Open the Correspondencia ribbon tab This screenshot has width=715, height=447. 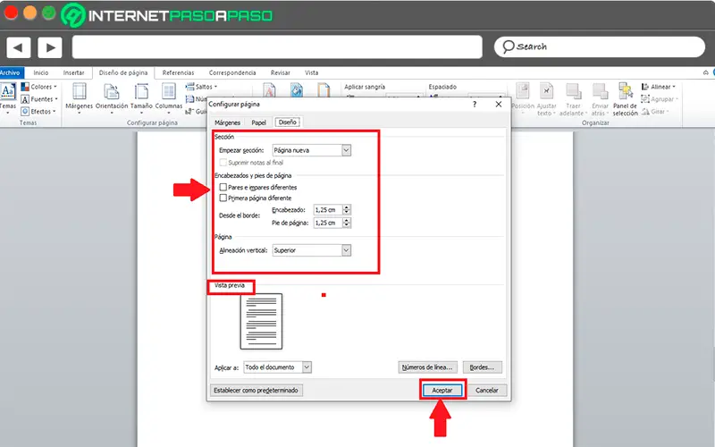point(232,72)
